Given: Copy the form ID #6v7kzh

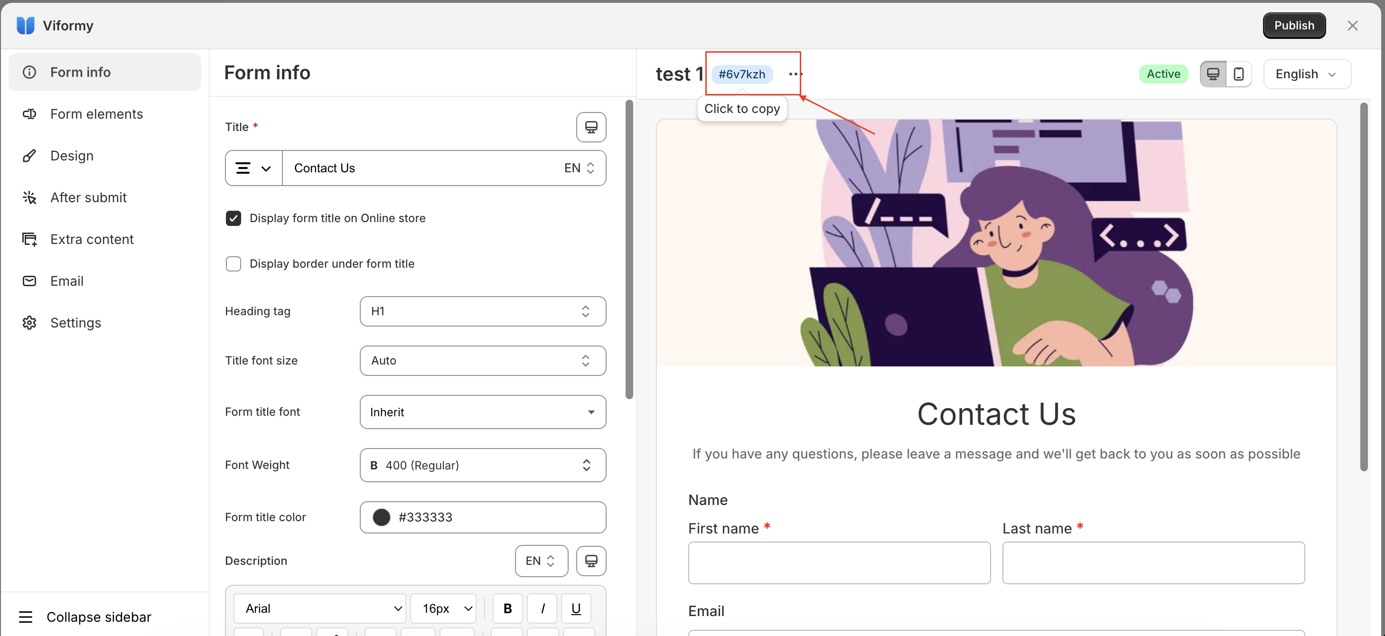Looking at the screenshot, I should pyautogui.click(x=741, y=74).
